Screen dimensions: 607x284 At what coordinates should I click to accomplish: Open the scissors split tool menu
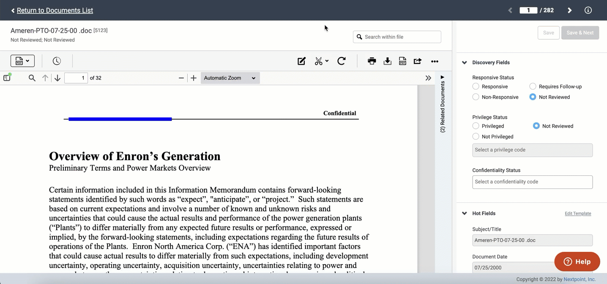(321, 61)
